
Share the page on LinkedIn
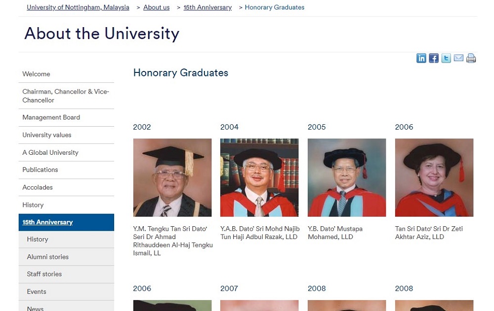tap(421, 58)
